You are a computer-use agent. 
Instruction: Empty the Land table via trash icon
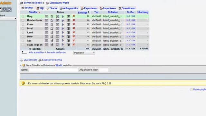(69, 33)
